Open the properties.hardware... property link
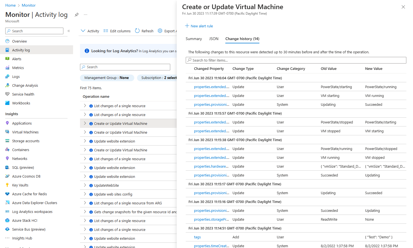 coord(211,166)
